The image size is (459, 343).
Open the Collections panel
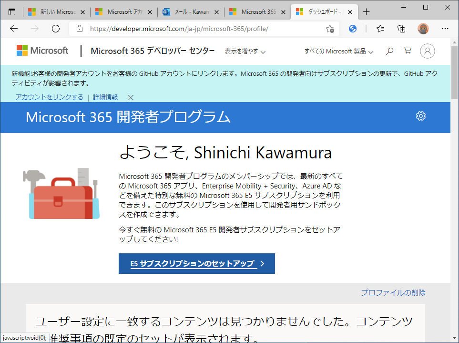(401, 29)
